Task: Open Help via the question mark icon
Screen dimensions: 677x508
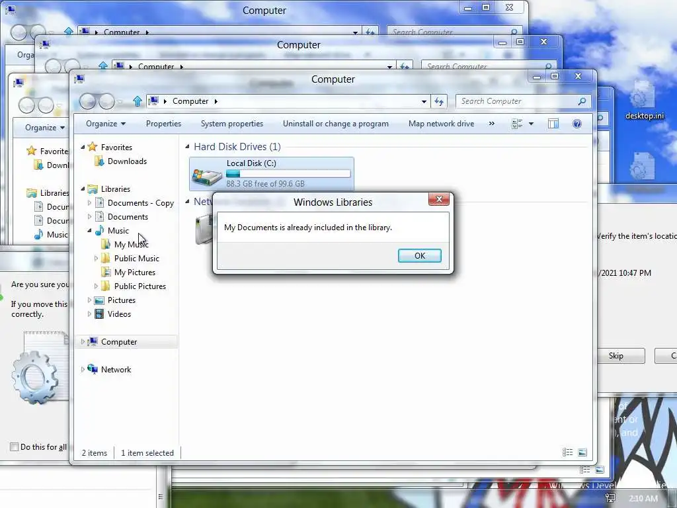Action: (x=577, y=124)
